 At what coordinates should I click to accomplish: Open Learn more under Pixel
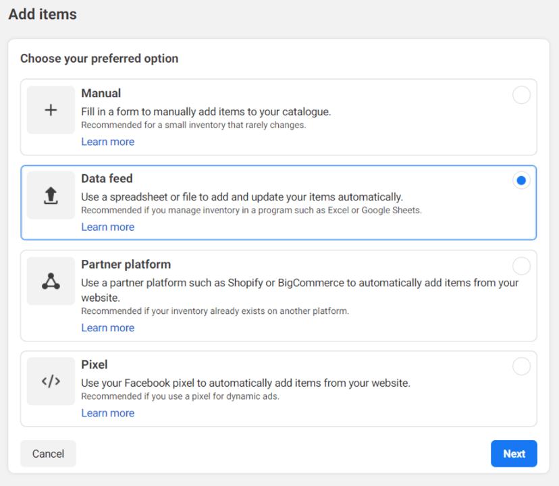tap(107, 412)
